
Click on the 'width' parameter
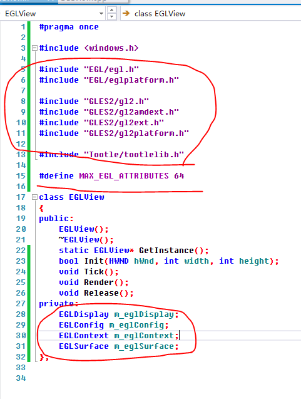coord(196,261)
